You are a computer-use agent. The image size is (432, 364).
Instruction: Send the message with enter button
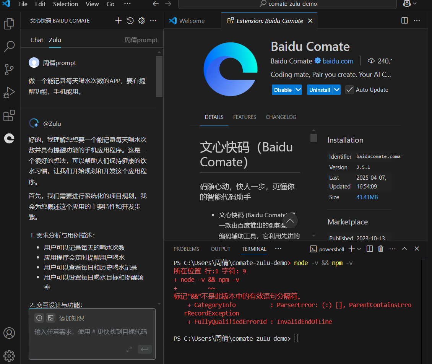coord(145,349)
